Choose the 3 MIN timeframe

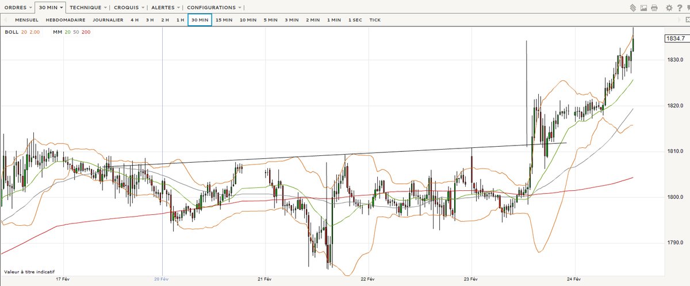[292, 19]
